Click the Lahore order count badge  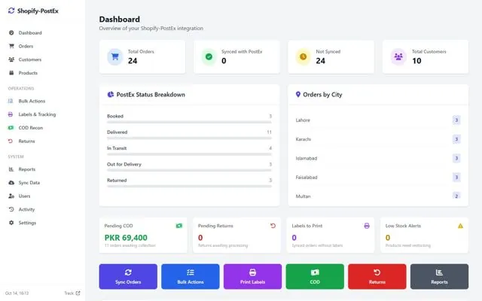tap(456, 120)
